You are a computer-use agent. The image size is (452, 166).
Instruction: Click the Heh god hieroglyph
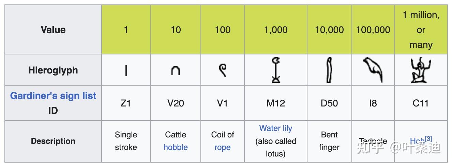point(421,70)
